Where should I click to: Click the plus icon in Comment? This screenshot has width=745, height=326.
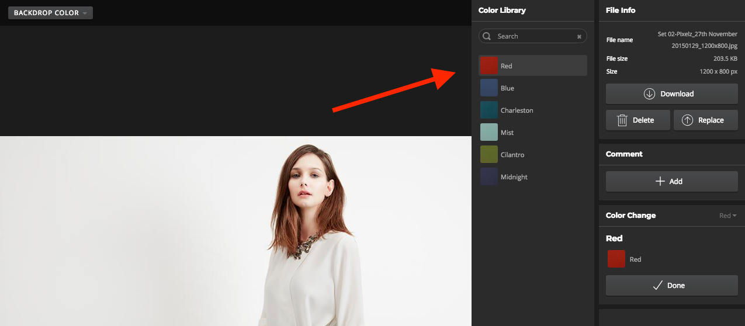(660, 182)
